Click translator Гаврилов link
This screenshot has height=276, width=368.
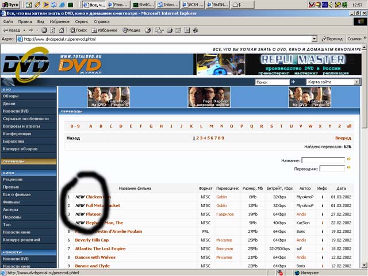click(225, 214)
